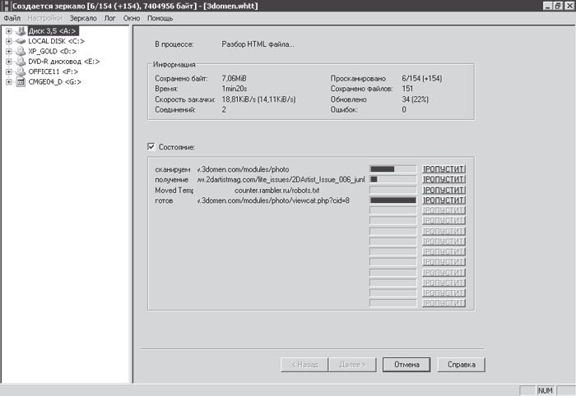576x396 pixels.
Task: Skip the viewcat.php?cid=8 row with ПРОПУСТИТЬ
Action: coord(444,200)
